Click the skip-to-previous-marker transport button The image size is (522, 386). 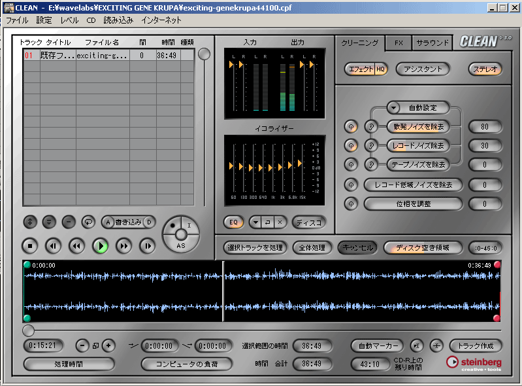coord(54,247)
